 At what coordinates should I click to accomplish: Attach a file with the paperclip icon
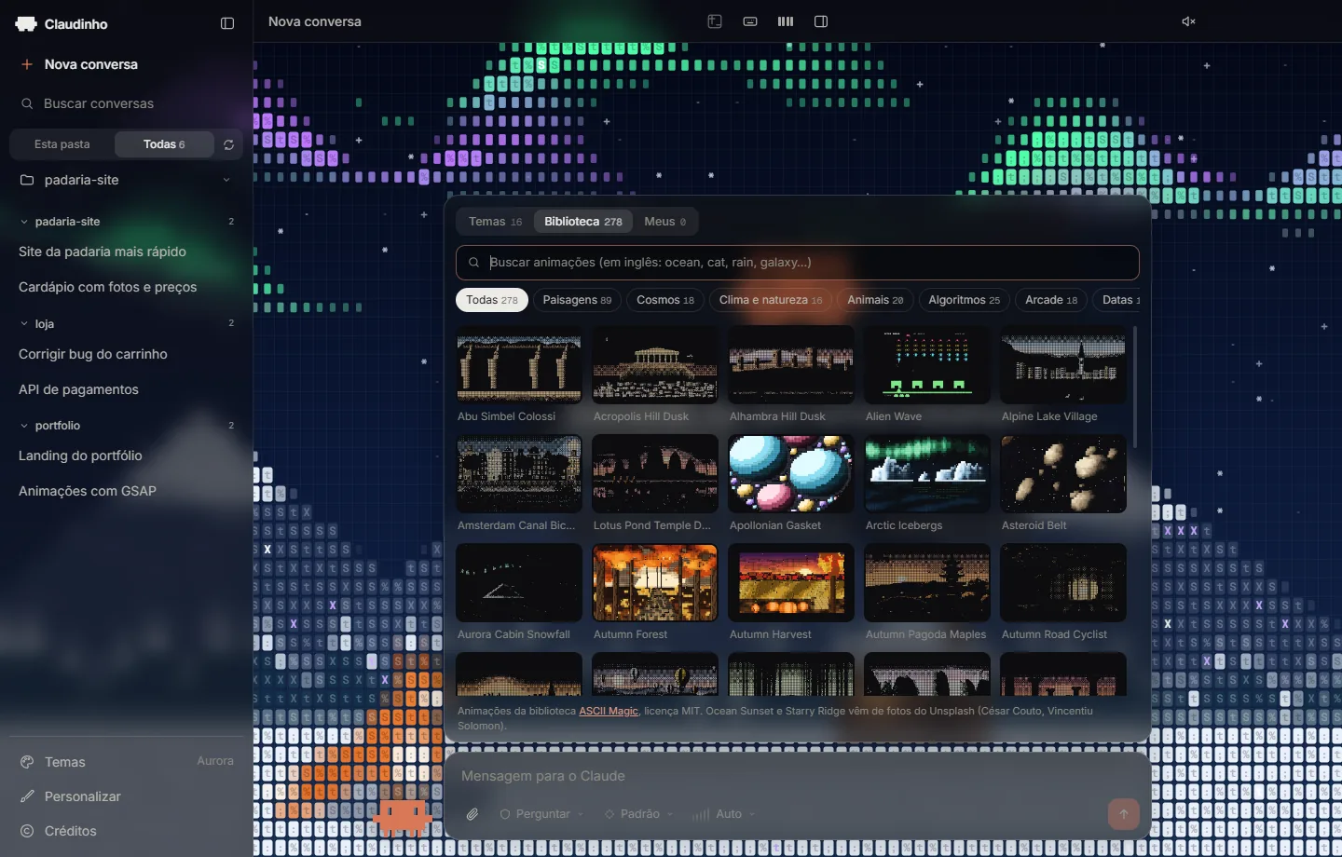coord(472,814)
